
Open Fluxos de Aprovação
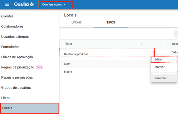17,57
